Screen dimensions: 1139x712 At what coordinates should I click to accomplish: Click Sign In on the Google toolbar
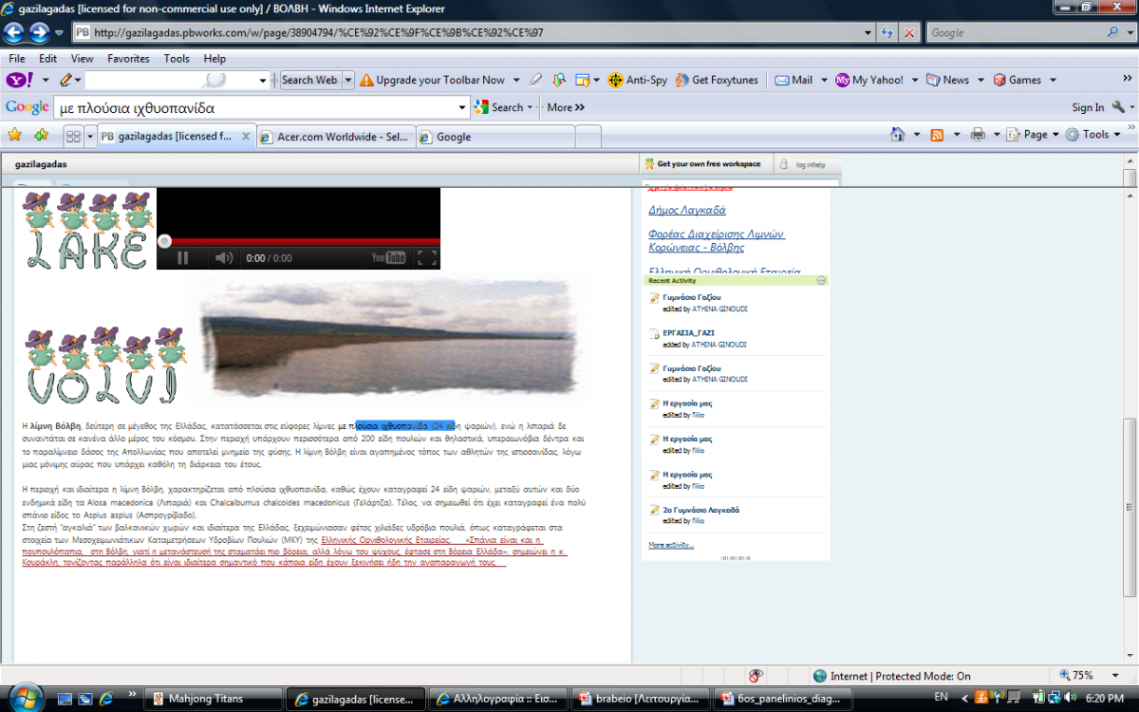[1088, 107]
